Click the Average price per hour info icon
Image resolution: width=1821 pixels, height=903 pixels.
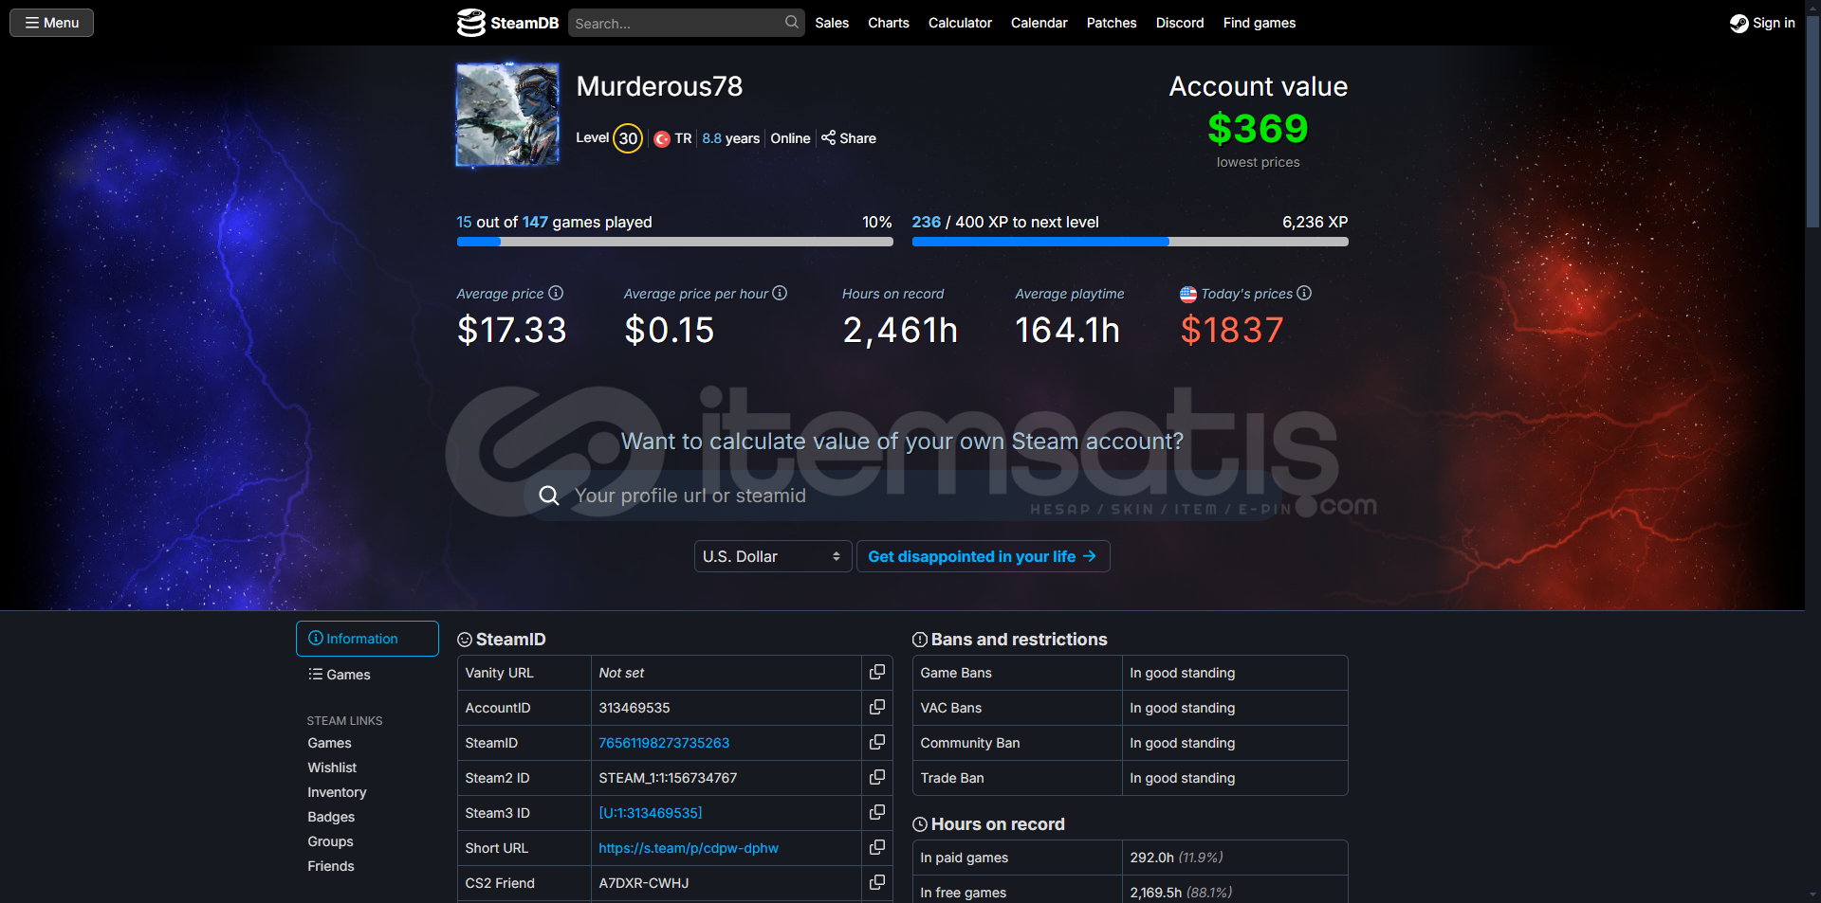(x=780, y=293)
